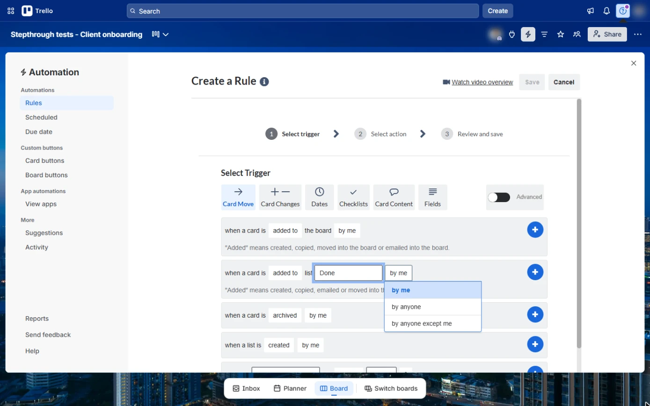Open board visibility people icon
This screenshot has height=406, width=650.
[x=577, y=34]
